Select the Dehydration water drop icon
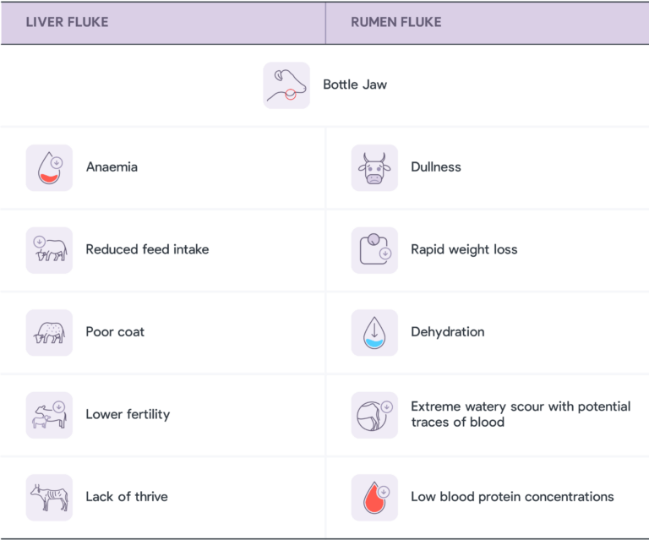The image size is (649, 540). pyautogui.click(x=374, y=332)
